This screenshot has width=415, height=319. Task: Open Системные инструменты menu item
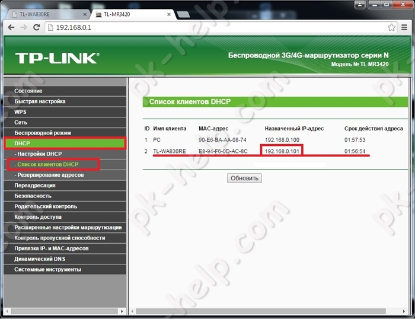65,270
